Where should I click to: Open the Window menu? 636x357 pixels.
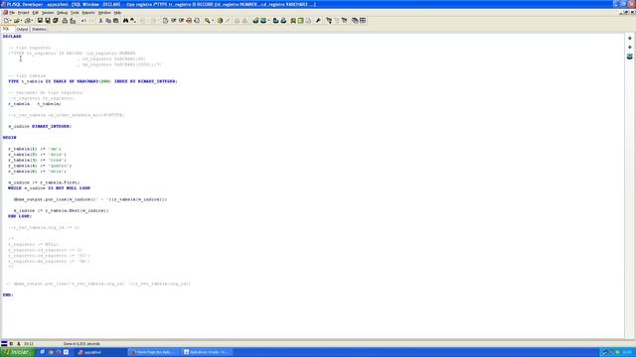pos(104,13)
